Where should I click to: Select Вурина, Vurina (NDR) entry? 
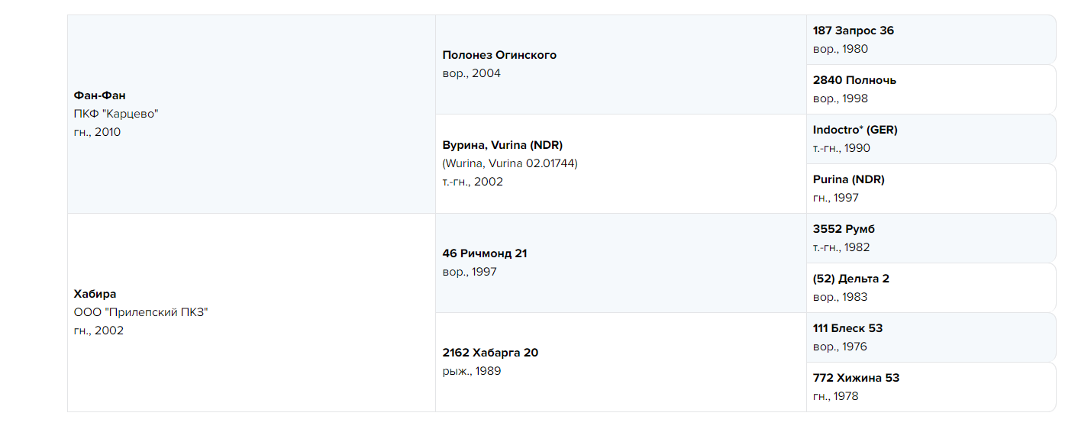pos(502,145)
